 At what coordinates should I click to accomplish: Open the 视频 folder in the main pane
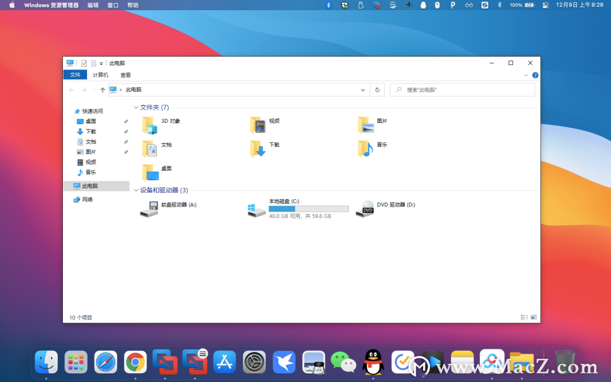257,126
